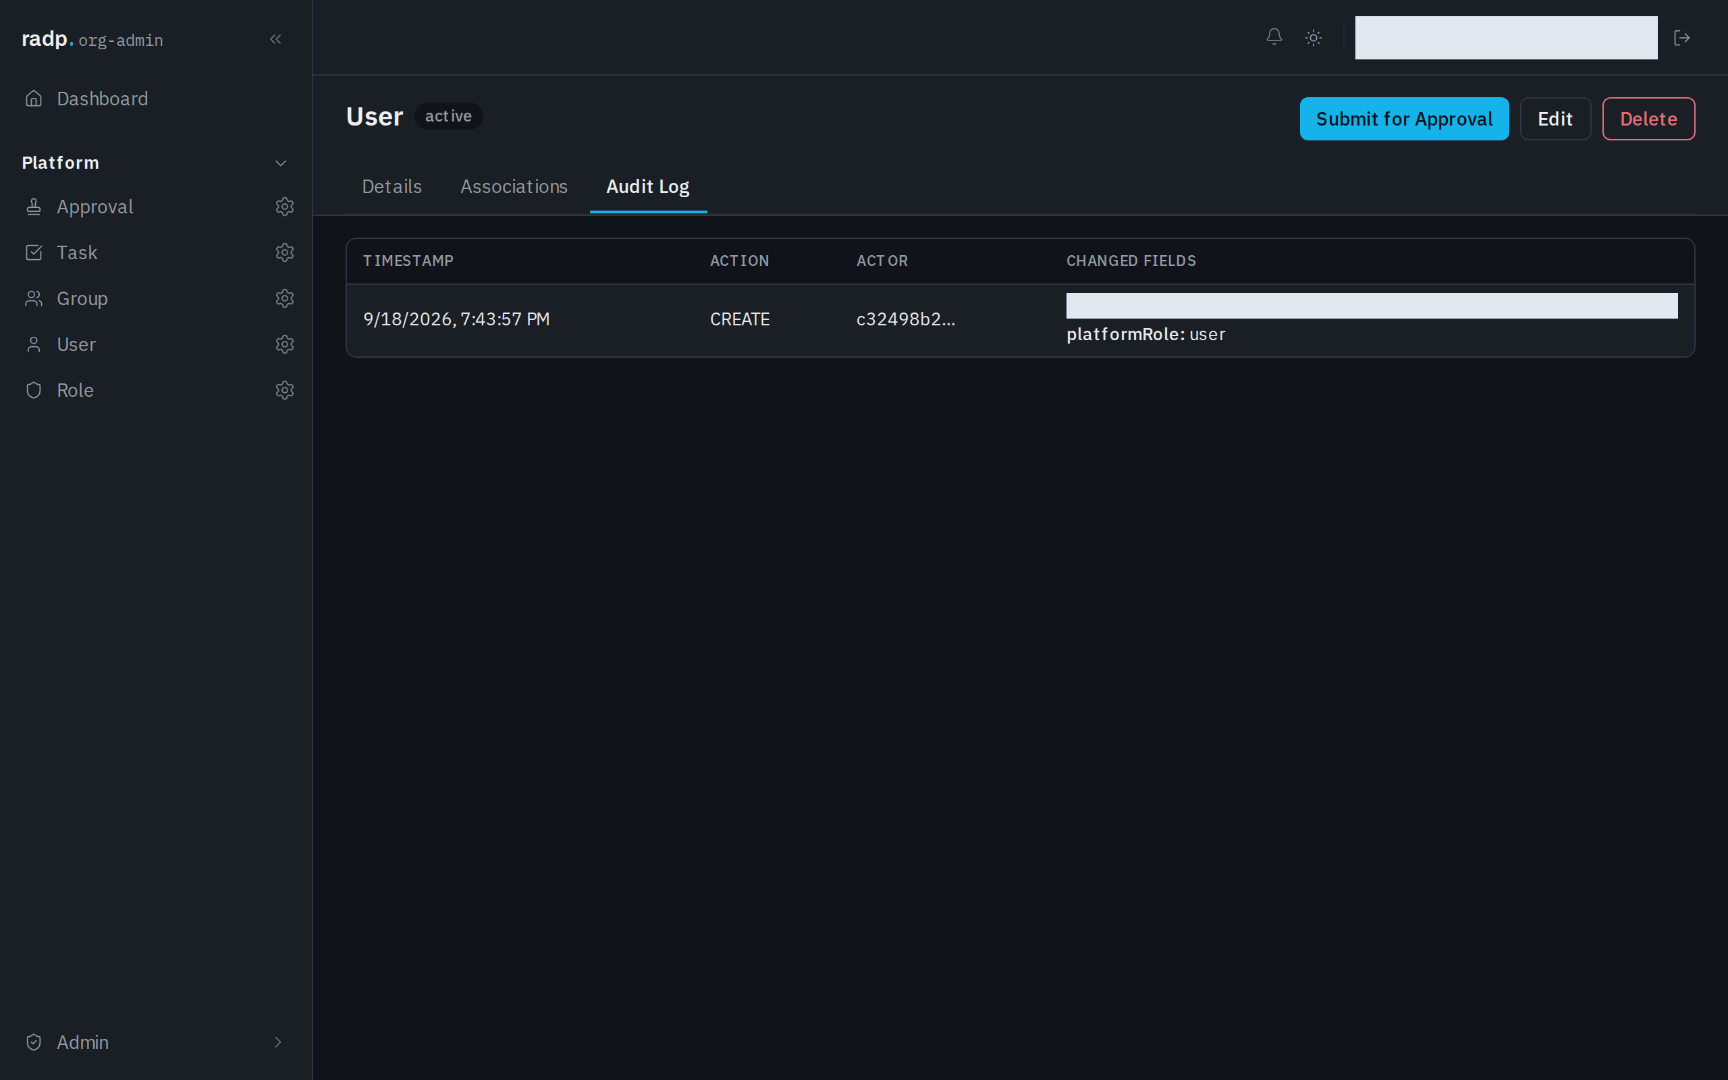Click the active status badge
1728x1080 pixels.
tap(448, 116)
